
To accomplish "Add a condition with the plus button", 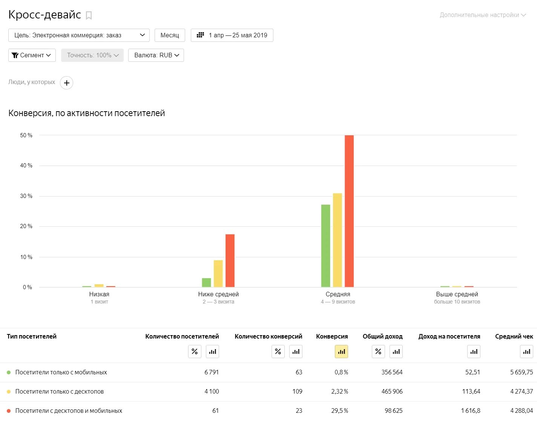I will 67,83.
